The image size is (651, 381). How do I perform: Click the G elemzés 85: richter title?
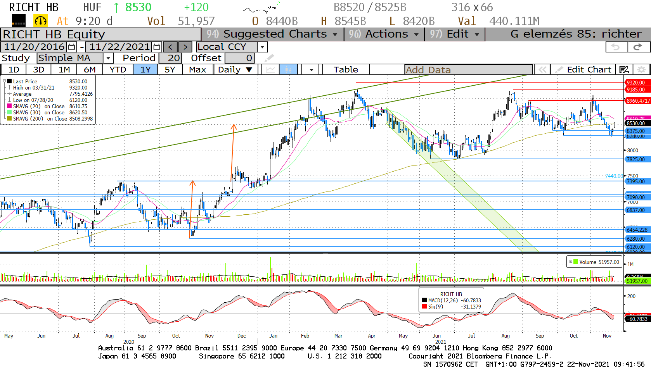point(576,34)
